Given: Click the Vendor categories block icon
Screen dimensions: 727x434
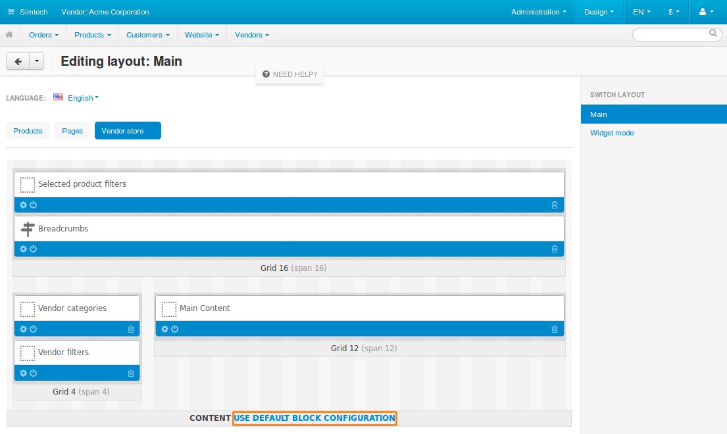Looking at the screenshot, I should tap(28, 309).
